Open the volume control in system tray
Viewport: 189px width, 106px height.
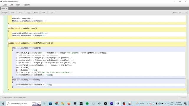pyautogui.click(x=168, y=103)
